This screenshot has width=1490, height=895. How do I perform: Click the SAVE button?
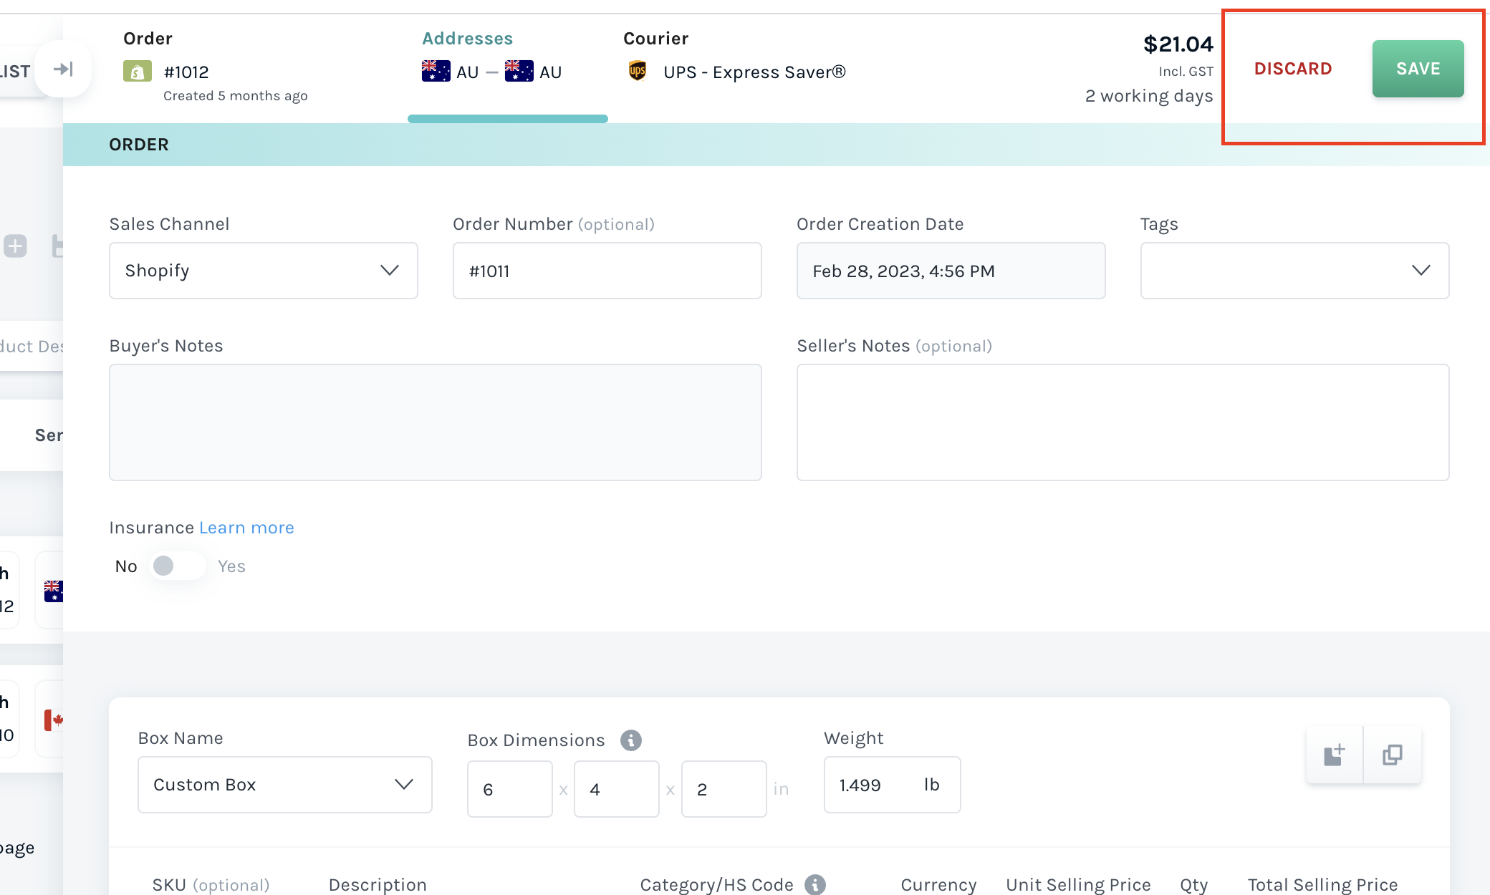1418,68
